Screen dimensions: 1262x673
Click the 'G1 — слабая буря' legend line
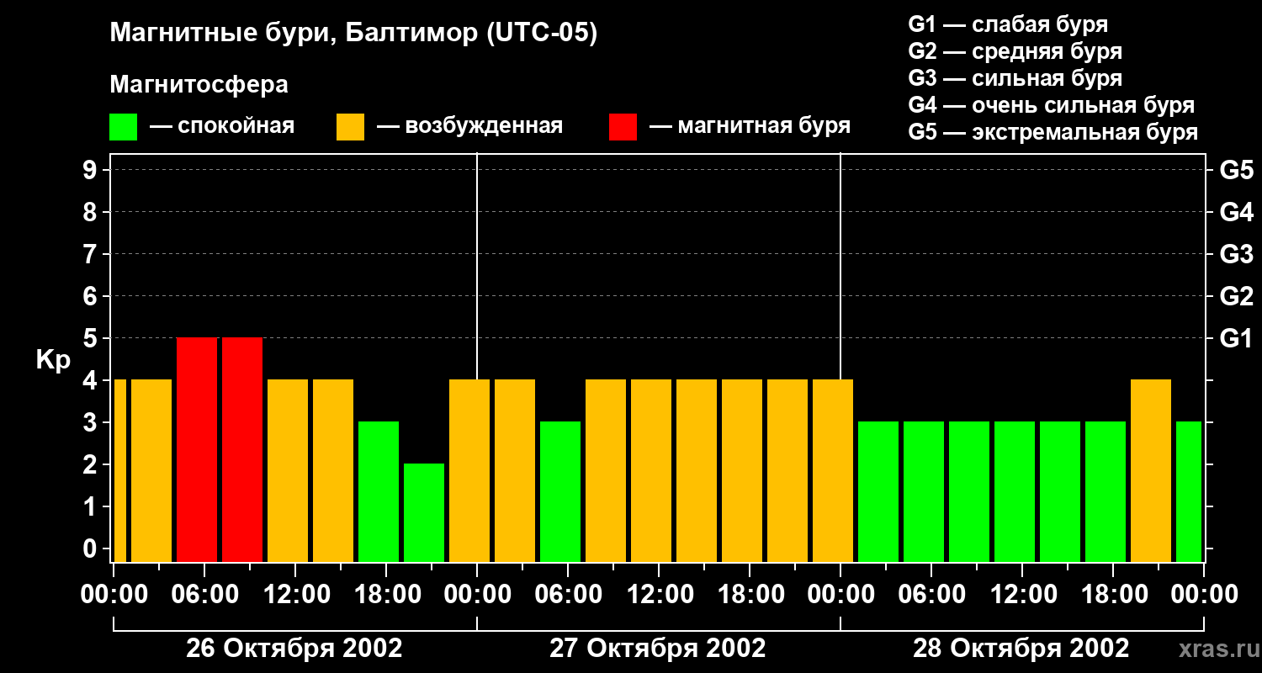point(1008,24)
